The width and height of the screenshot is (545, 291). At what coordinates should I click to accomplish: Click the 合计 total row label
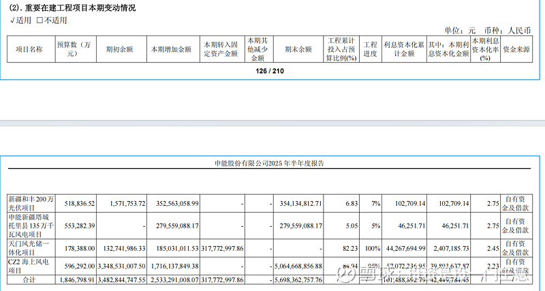[29, 279]
